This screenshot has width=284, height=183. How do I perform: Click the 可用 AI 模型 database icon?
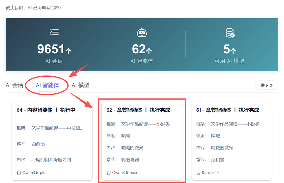pos(230,33)
